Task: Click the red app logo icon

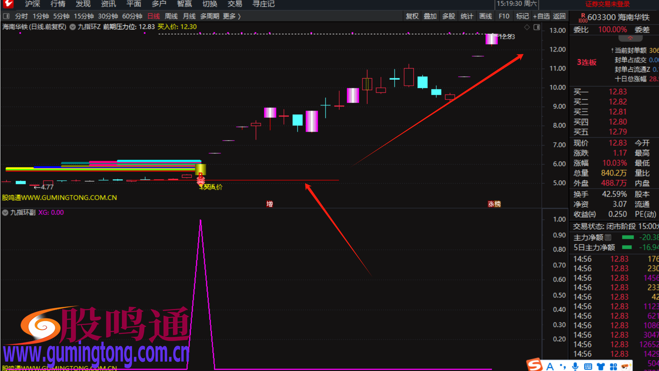Action: coord(8,4)
